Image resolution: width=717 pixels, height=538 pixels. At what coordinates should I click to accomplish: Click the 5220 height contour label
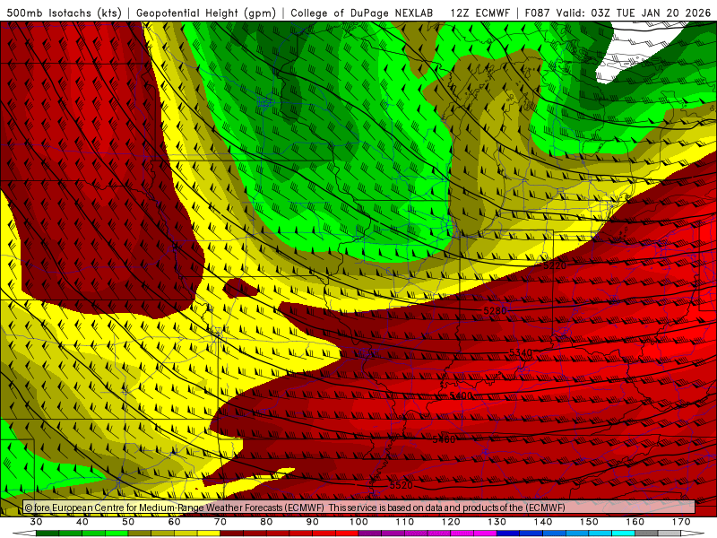555,265
